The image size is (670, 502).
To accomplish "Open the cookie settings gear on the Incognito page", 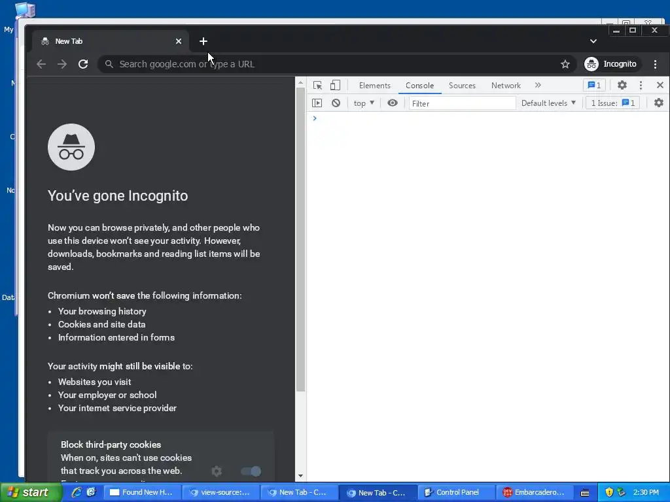I will (217, 471).
